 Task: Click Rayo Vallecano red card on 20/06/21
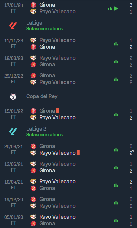(x=78, y=153)
